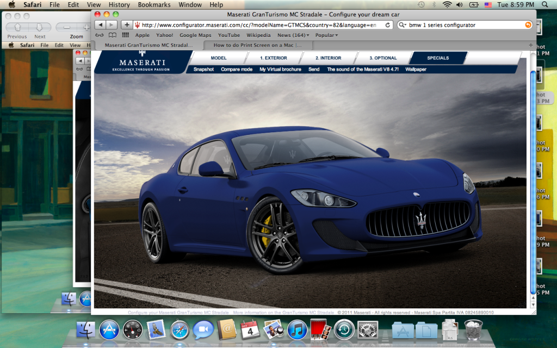Click the battery status icon in menu bar
The image size is (557, 348).
(x=474, y=4)
